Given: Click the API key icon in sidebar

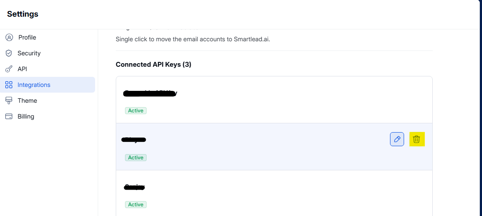Looking at the screenshot, I should tap(9, 69).
